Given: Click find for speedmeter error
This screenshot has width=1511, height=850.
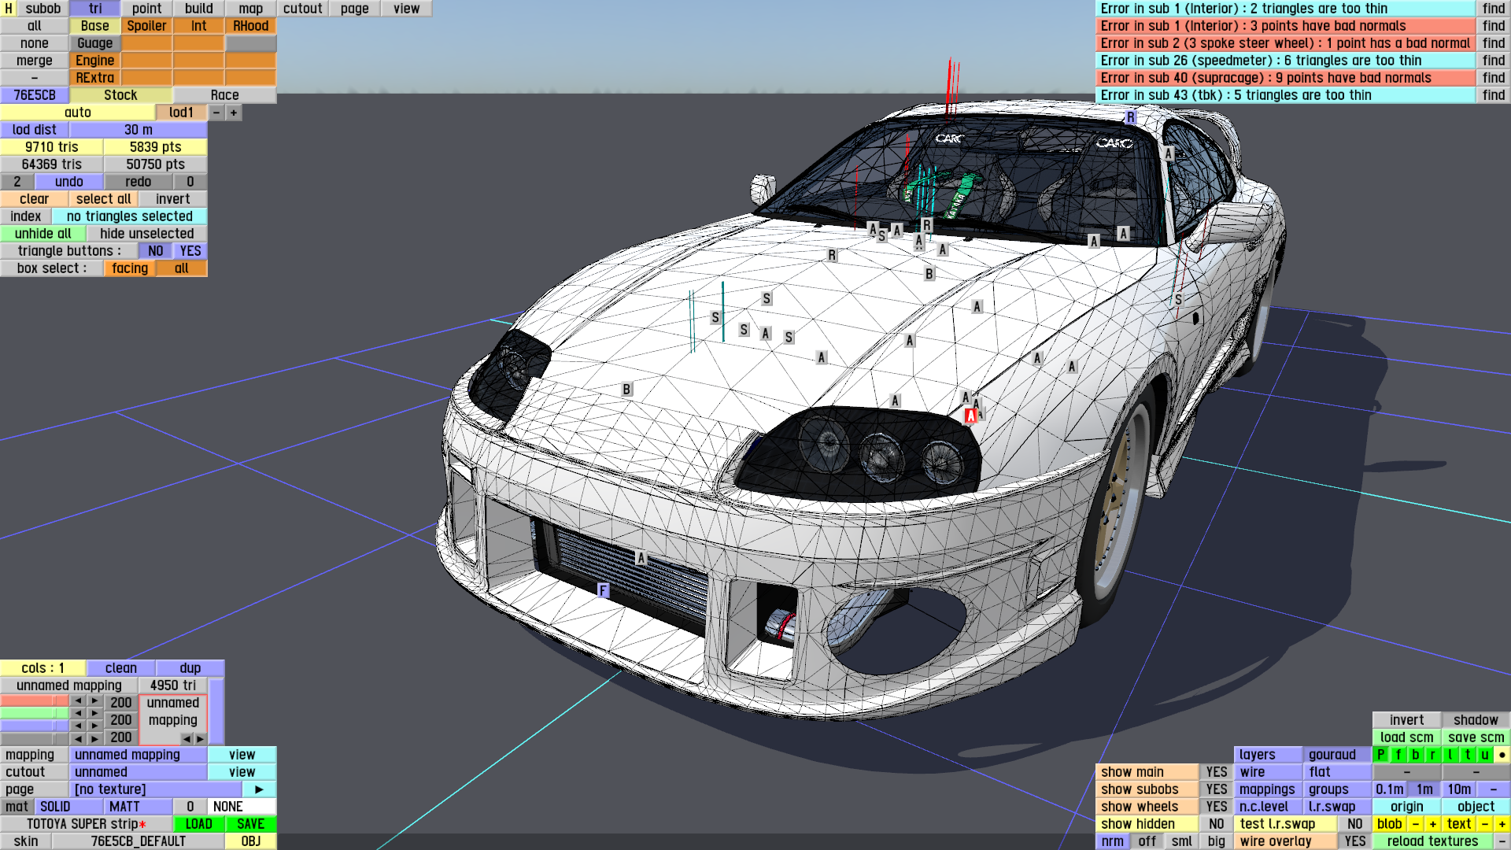Looking at the screenshot, I should click(x=1493, y=61).
